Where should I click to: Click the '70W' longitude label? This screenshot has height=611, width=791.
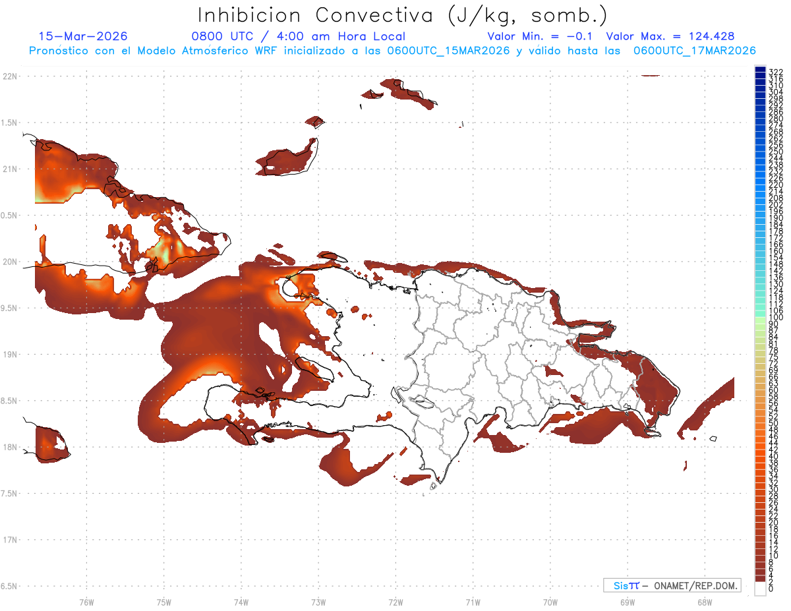pos(550,601)
